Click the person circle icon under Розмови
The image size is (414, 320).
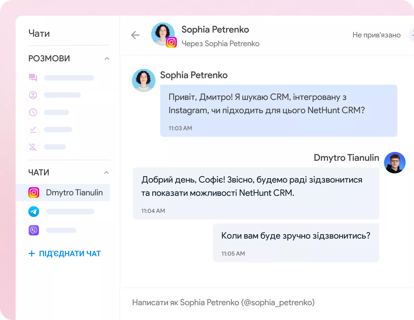coord(33,95)
